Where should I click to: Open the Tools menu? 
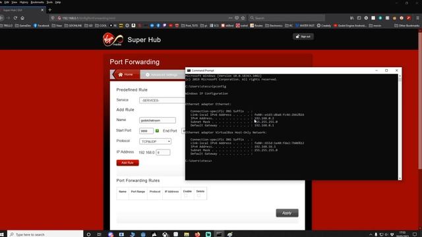(49, 2)
